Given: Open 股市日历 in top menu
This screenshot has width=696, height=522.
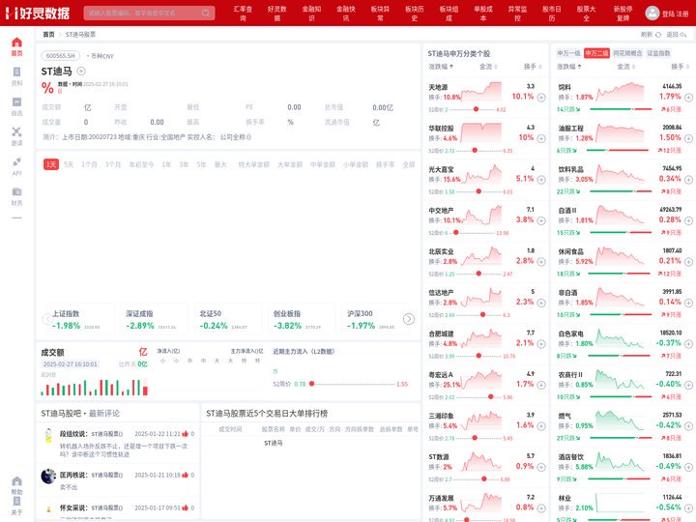Looking at the screenshot, I should point(552,14).
